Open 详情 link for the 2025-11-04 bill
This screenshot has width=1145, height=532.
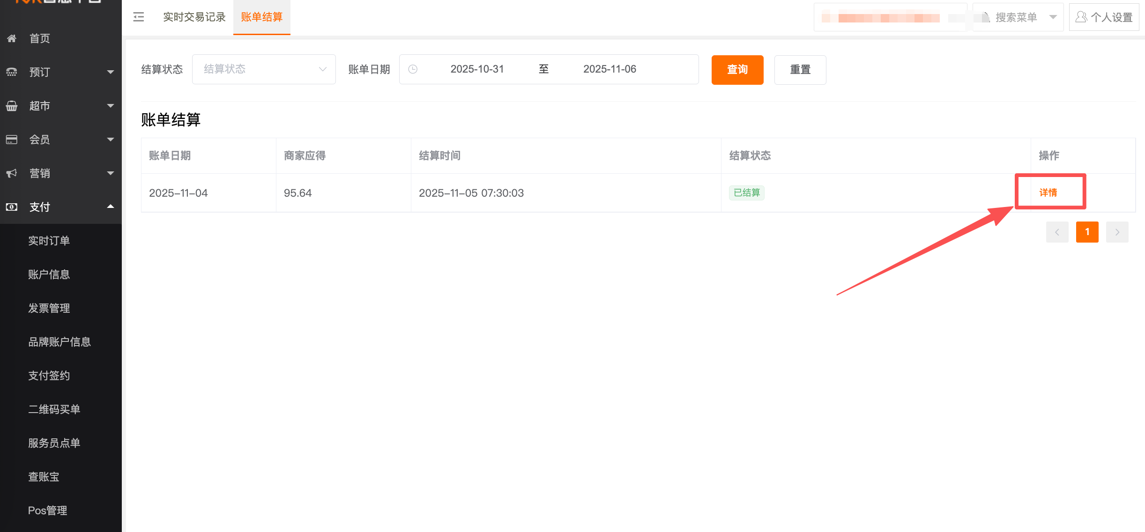point(1048,192)
